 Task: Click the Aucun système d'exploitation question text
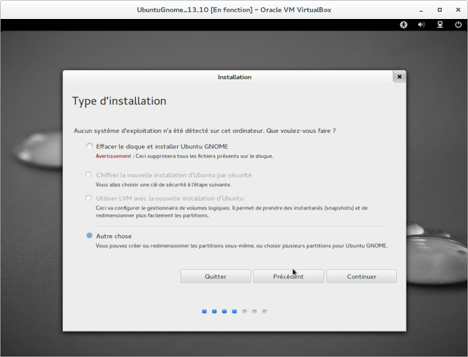tap(205, 131)
